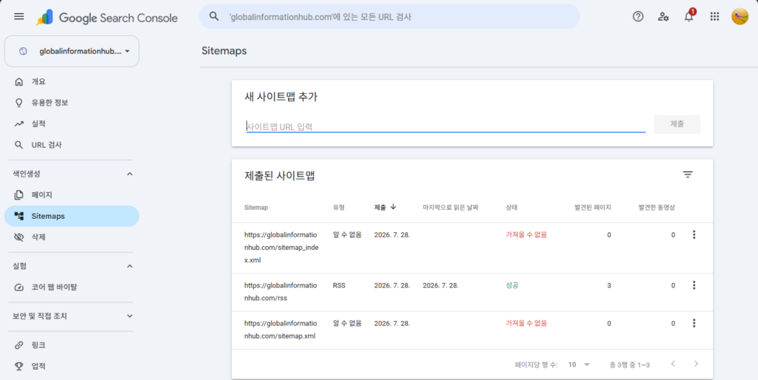Click the 유용한 정보 lightbulb icon

click(19, 103)
